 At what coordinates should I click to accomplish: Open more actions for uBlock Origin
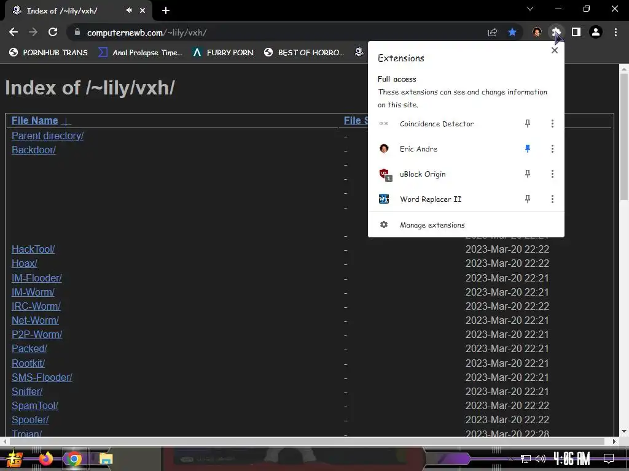(x=552, y=174)
